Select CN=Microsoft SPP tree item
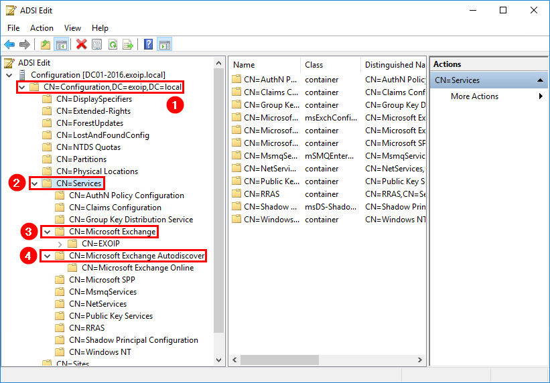Image resolution: width=550 pixels, height=383 pixels. point(102,280)
